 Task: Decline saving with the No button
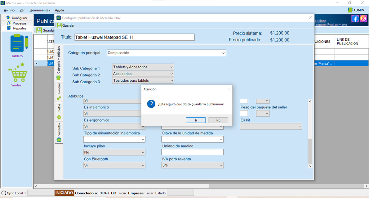tap(218, 120)
